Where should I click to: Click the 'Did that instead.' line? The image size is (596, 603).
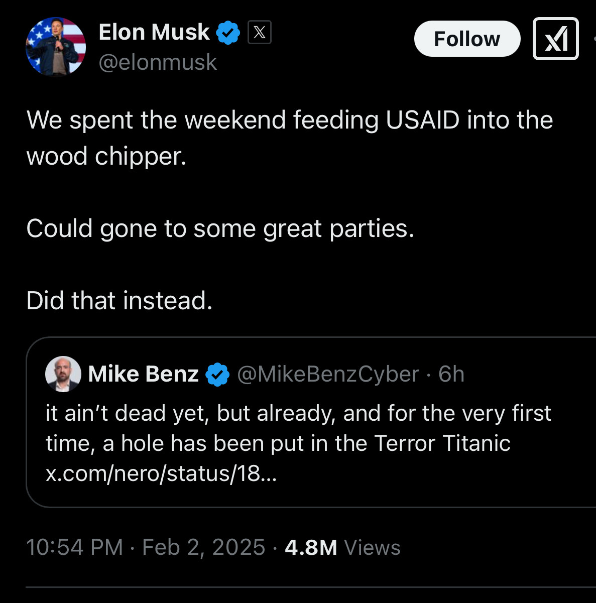point(120,301)
